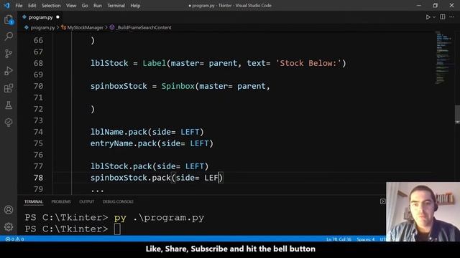Open the Go menu
Viewport: 460px width, 258px height.
click(x=85, y=6)
